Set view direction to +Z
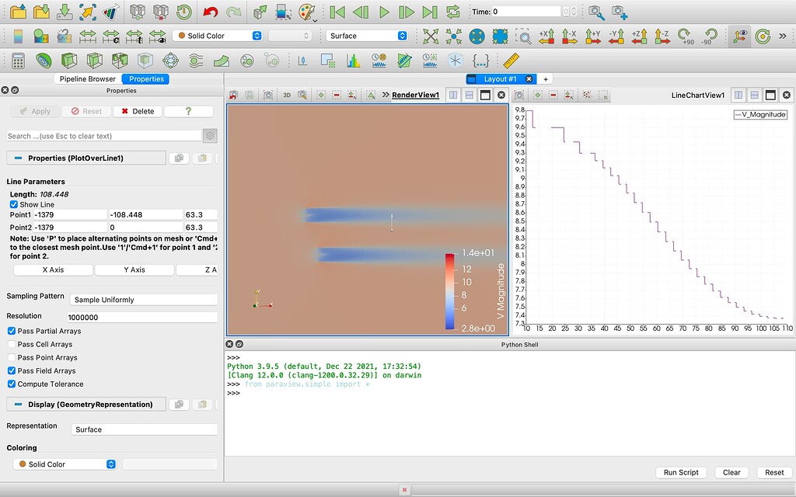Screen dimensions: 796x497 (x=639, y=36)
